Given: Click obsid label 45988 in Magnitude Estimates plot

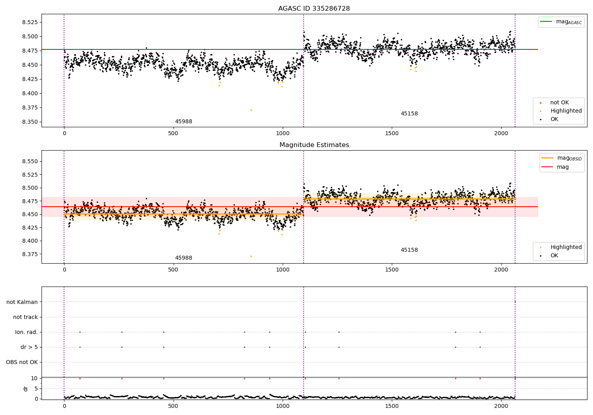Looking at the screenshot, I should [183, 258].
